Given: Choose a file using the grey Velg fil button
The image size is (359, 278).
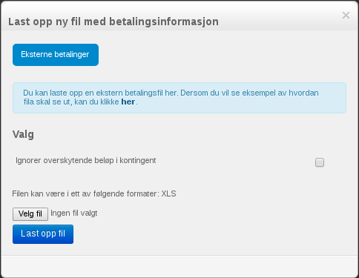Looking at the screenshot, I should point(30,214).
